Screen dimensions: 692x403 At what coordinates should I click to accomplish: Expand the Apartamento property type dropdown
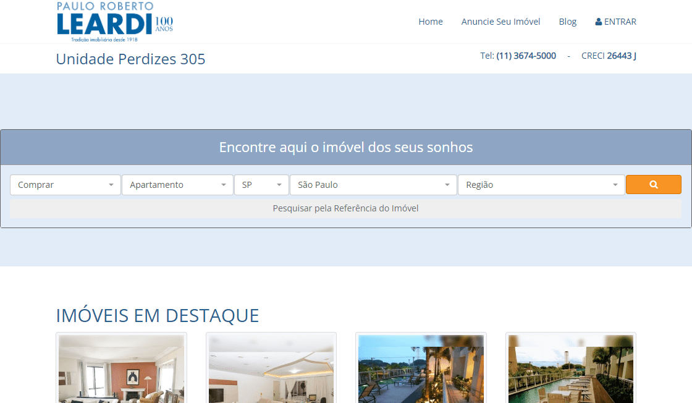tap(177, 185)
